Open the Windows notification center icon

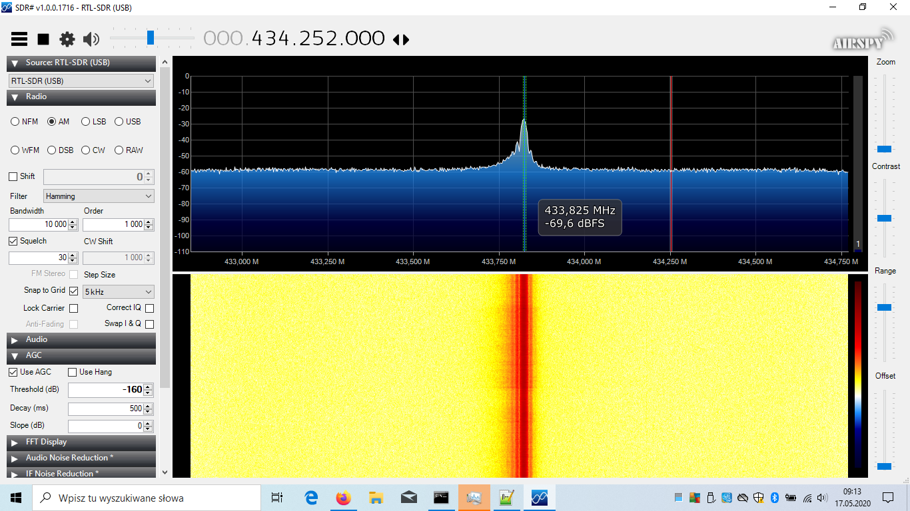[888, 498]
